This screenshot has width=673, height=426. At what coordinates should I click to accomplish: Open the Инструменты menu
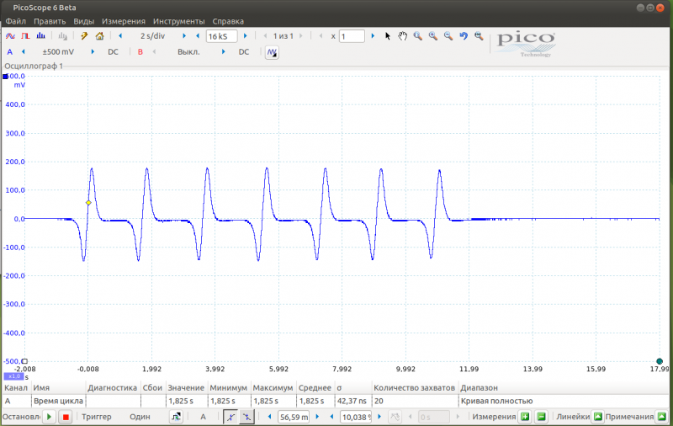(x=178, y=20)
